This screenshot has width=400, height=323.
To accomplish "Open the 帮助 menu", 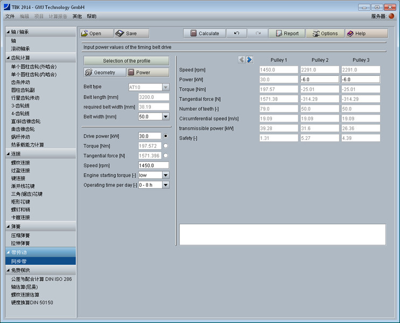I will pyautogui.click(x=92, y=17).
